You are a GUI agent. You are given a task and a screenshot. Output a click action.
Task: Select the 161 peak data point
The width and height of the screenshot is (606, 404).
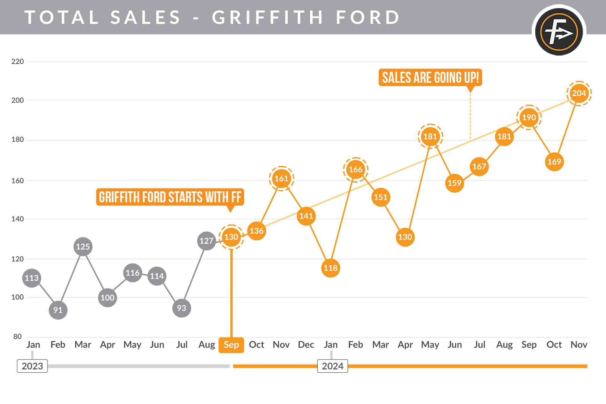pos(281,179)
